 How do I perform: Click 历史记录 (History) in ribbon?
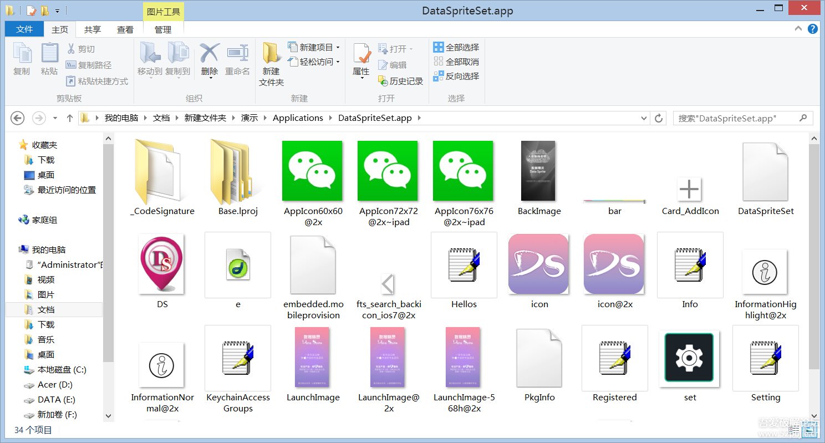(x=400, y=81)
